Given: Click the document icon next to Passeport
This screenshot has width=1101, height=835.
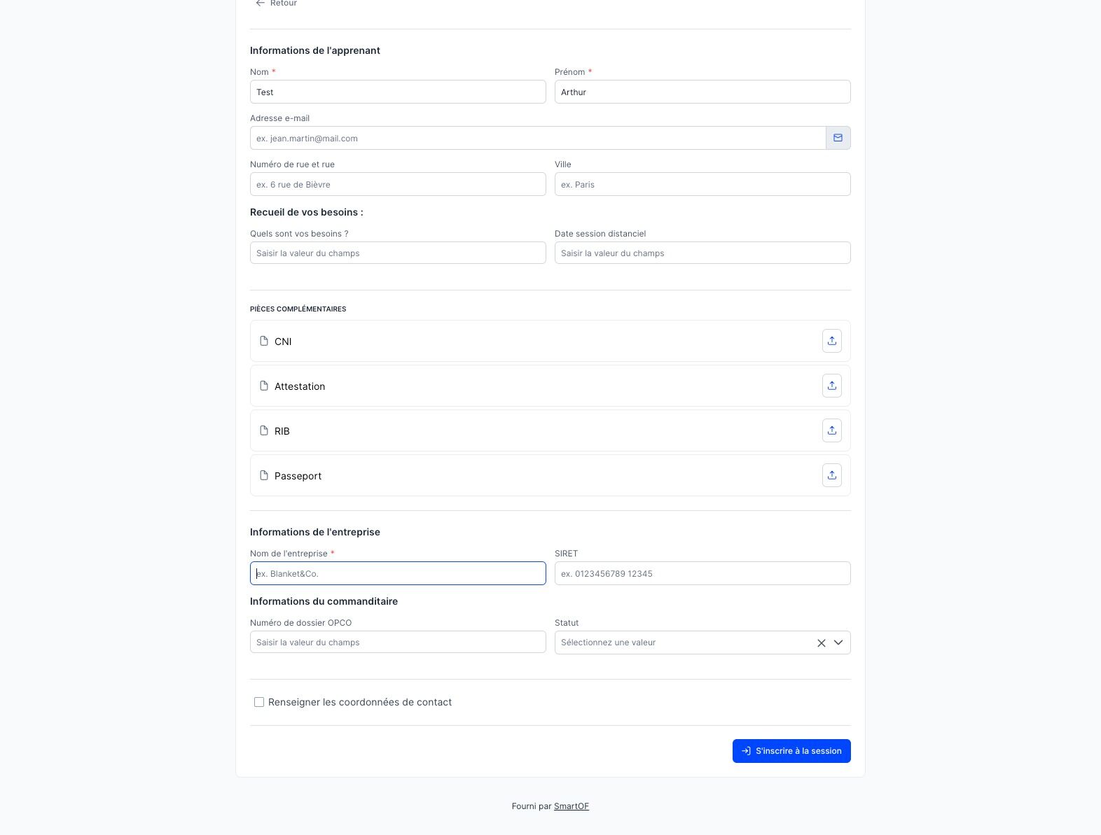Looking at the screenshot, I should coord(264,475).
